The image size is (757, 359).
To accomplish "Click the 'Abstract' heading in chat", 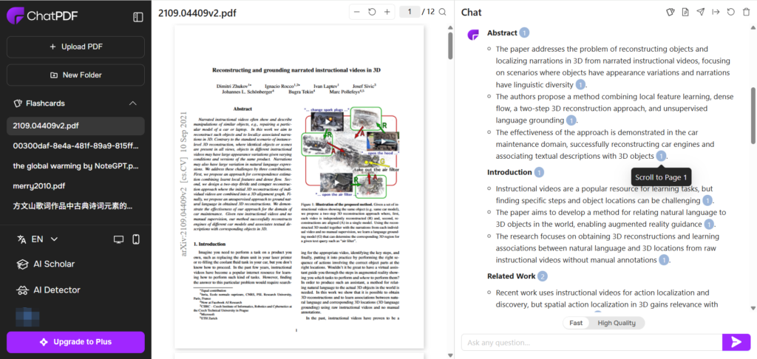I will [502, 33].
